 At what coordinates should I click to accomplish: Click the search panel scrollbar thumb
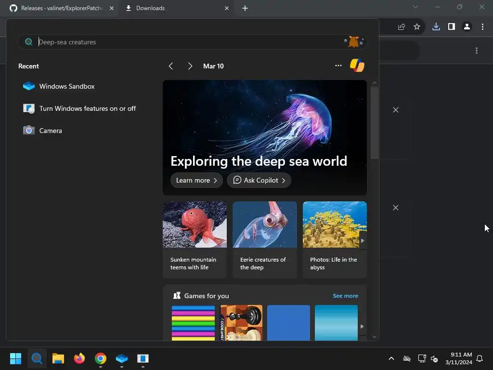(x=375, y=123)
